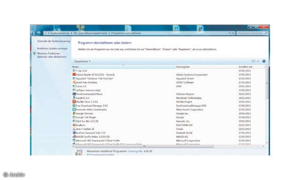Viewport: 300px width, 180px height.
Task: Go back with the navigation back arrow
Action: [34, 33]
